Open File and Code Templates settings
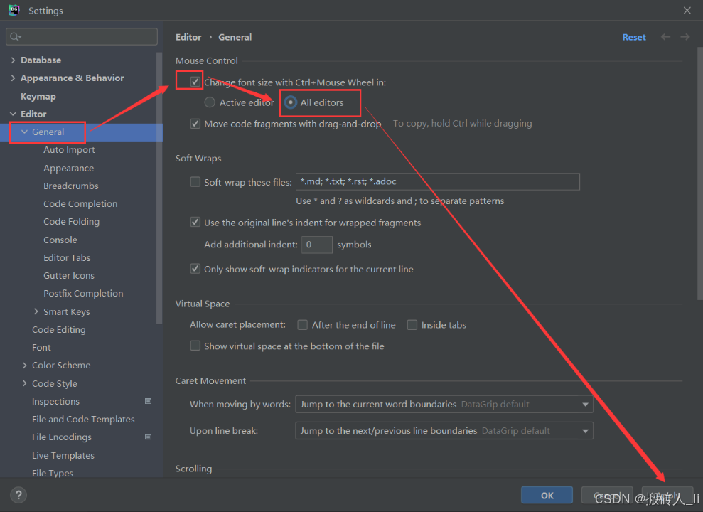Image resolution: width=703 pixels, height=512 pixels. click(83, 419)
